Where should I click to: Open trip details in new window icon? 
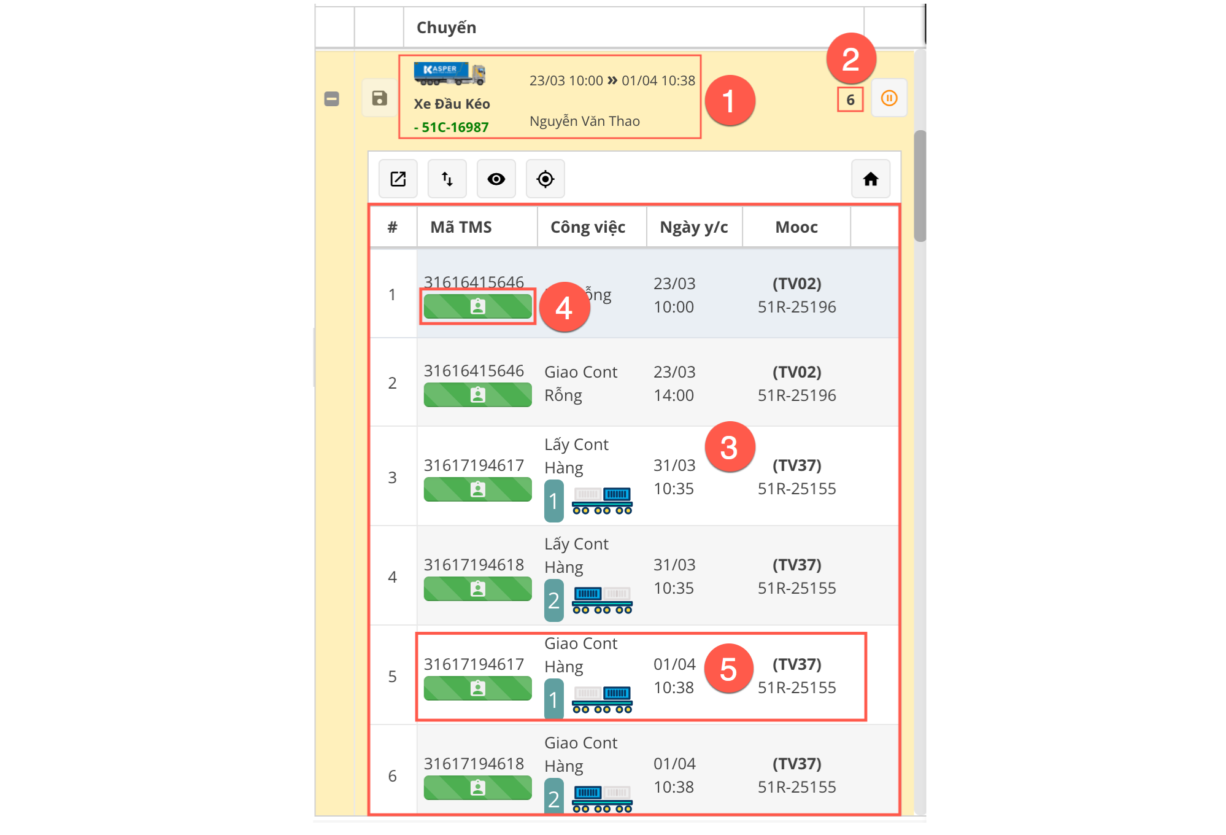[x=398, y=179]
